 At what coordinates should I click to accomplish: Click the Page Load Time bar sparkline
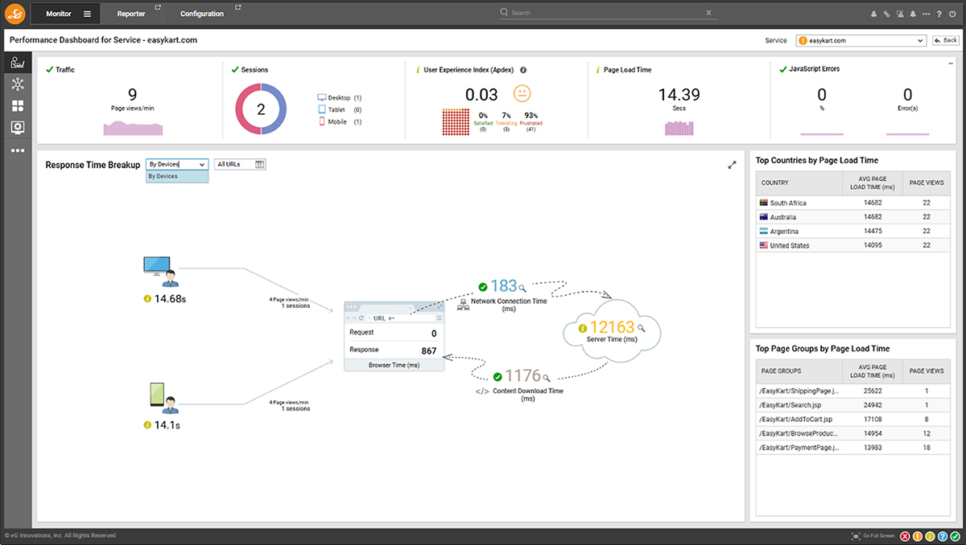point(680,128)
